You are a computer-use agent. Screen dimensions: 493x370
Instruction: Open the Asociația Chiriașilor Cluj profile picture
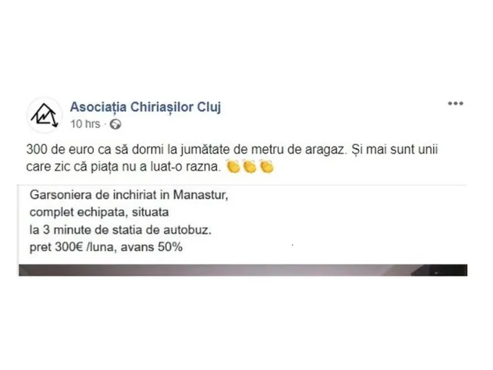coord(44,115)
